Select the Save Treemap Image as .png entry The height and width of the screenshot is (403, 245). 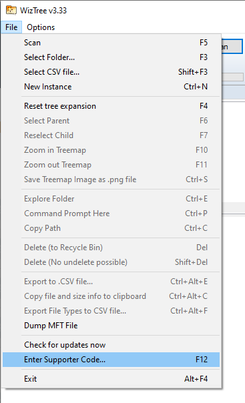click(111, 179)
